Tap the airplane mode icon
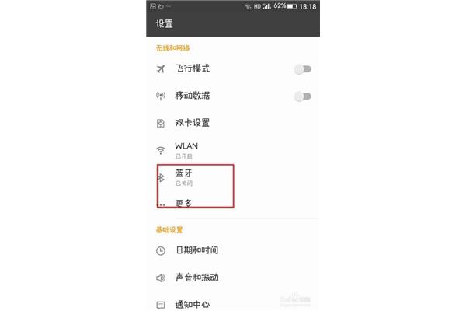The height and width of the screenshot is (311, 466). (161, 69)
